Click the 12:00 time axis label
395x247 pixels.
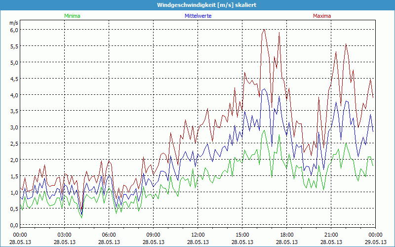point(198,235)
